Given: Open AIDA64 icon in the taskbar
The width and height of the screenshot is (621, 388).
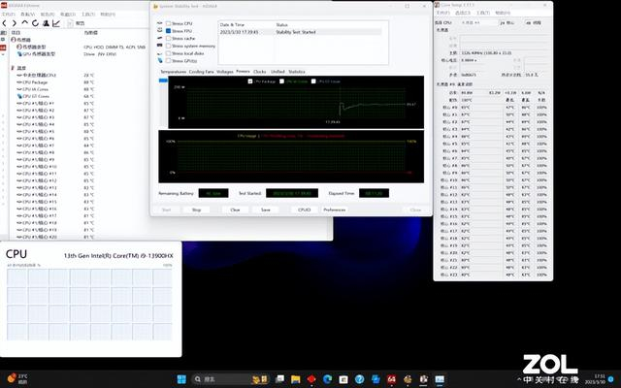Looking at the screenshot, I should pos(390,376).
